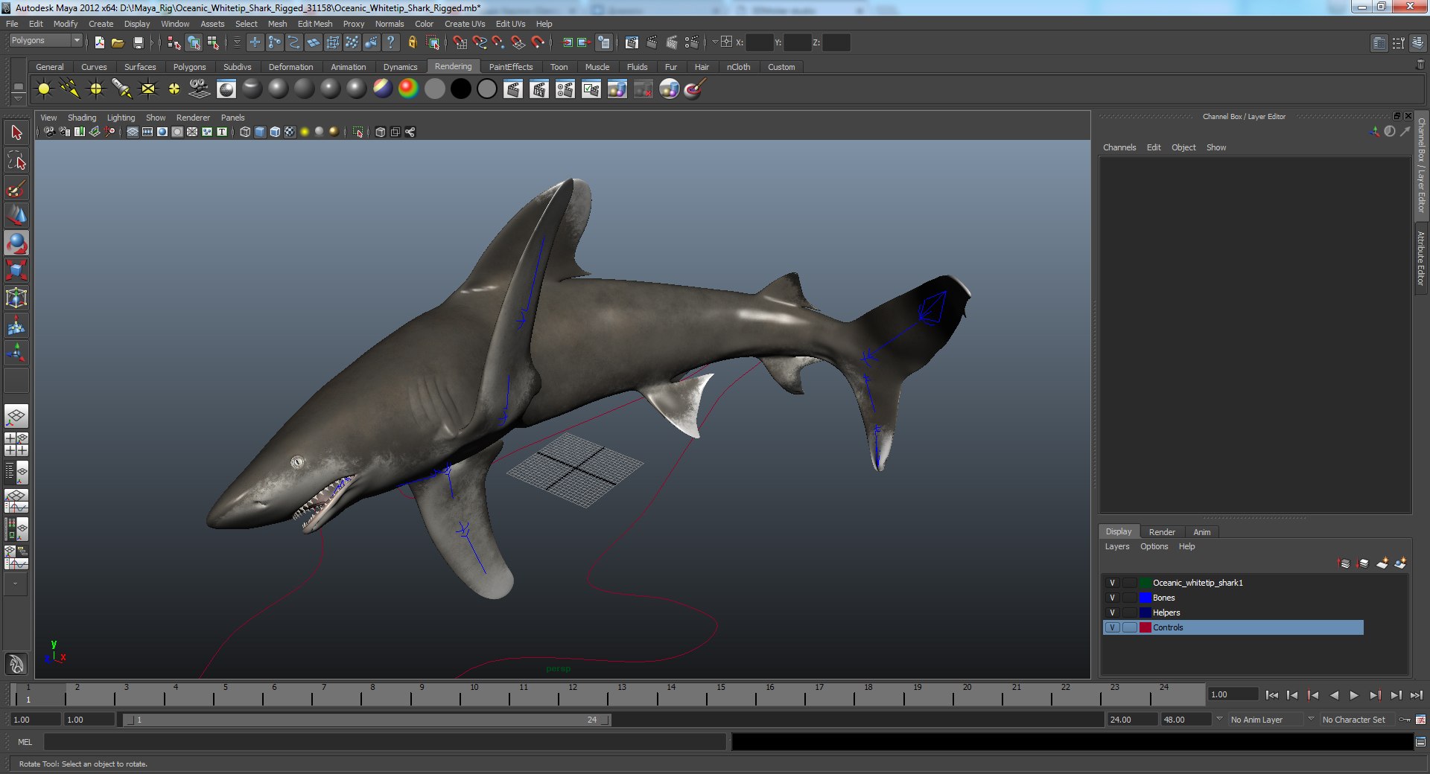
Task: Toggle display type box of Bones layer
Action: click(1129, 598)
